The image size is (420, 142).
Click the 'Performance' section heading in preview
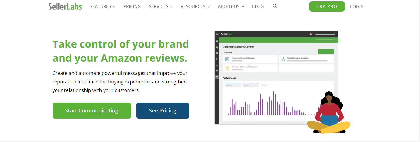tap(229, 78)
